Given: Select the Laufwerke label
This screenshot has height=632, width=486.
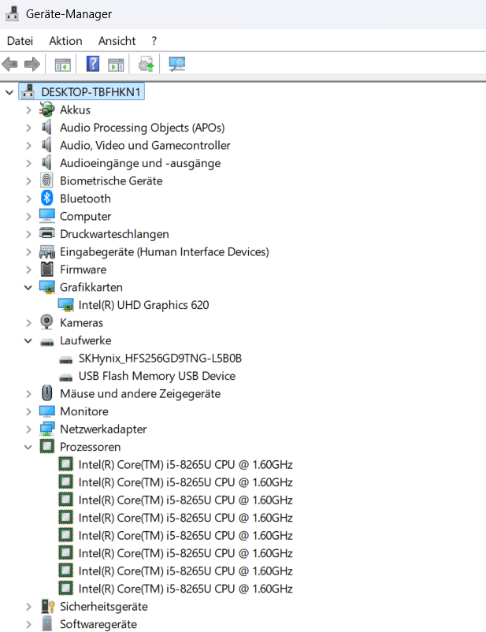Looking at the screenshot, I should pyautogui.click(x=85, y=340).
